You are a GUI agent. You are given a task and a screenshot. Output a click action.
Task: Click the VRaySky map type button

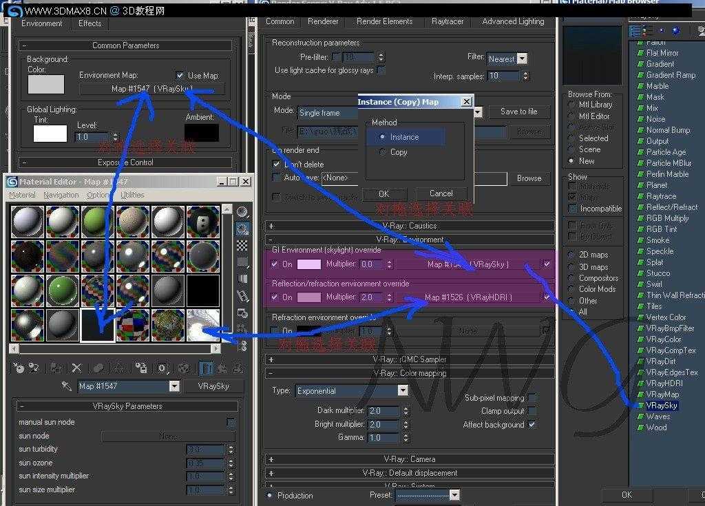[x=213, y=386]
